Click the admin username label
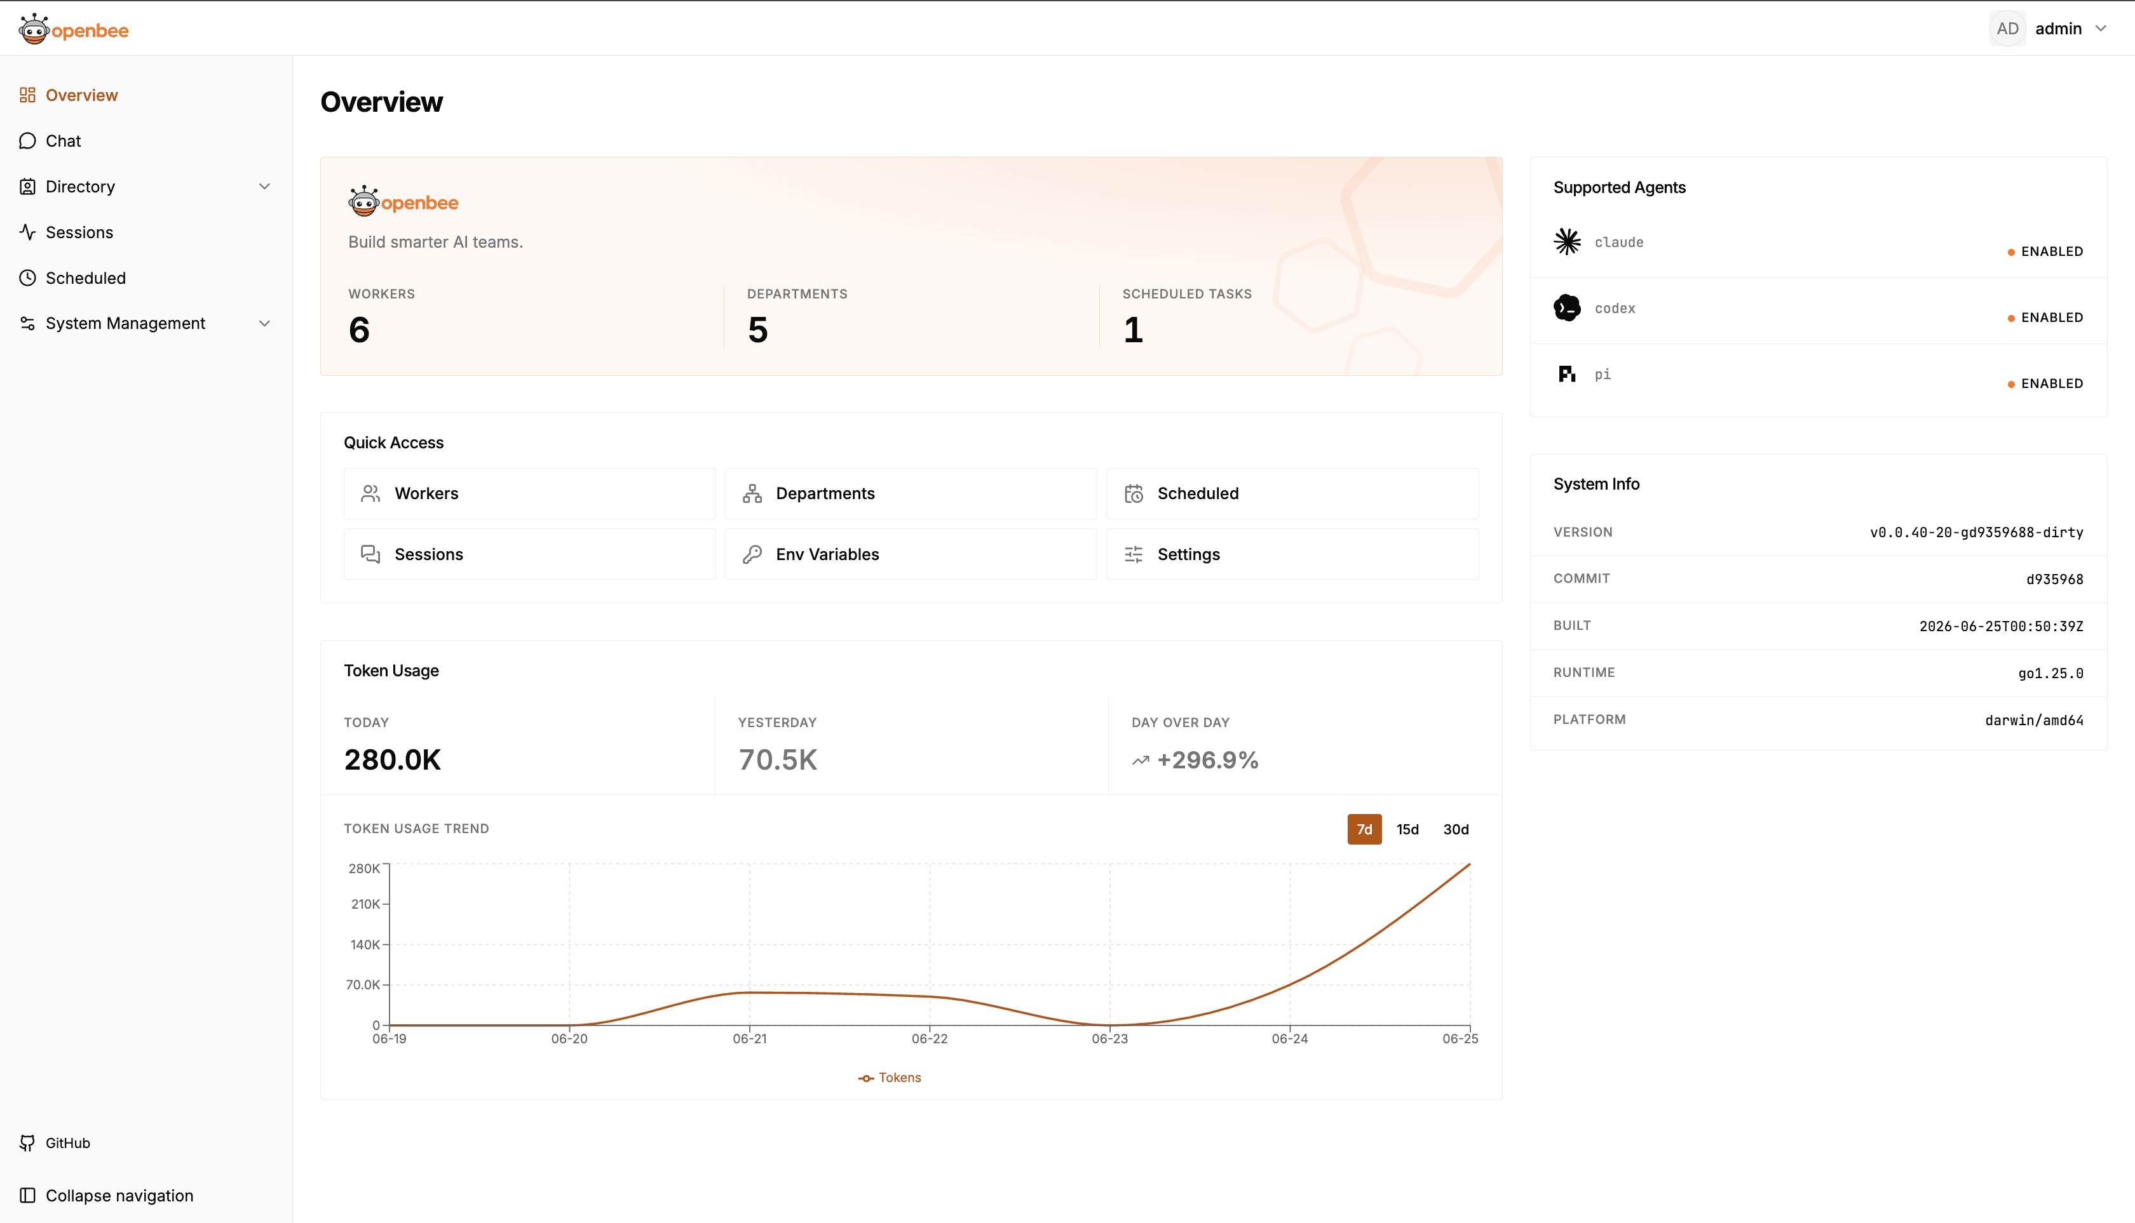Viewport: 2135px width, 1223px height. point(2059,29)
